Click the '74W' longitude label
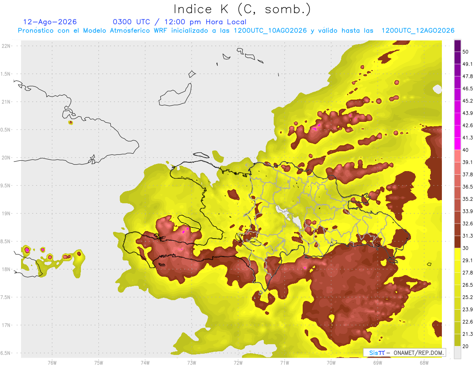Viewport: 476px width, 368px height. tap(145, 362)
